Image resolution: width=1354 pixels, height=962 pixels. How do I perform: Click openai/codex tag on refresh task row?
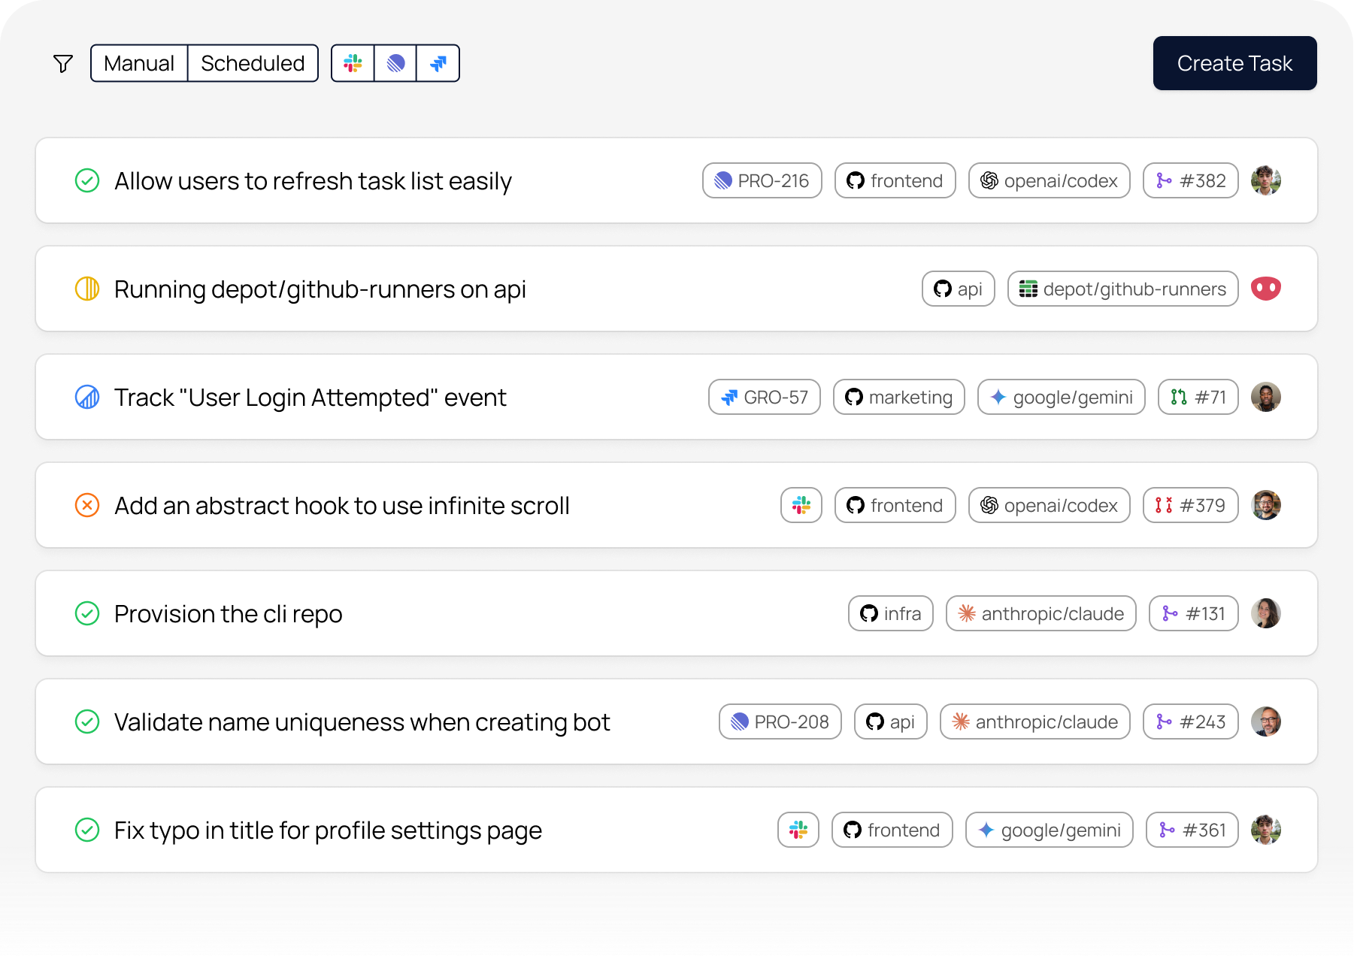pyautogui.click(x=1050, y=180)
